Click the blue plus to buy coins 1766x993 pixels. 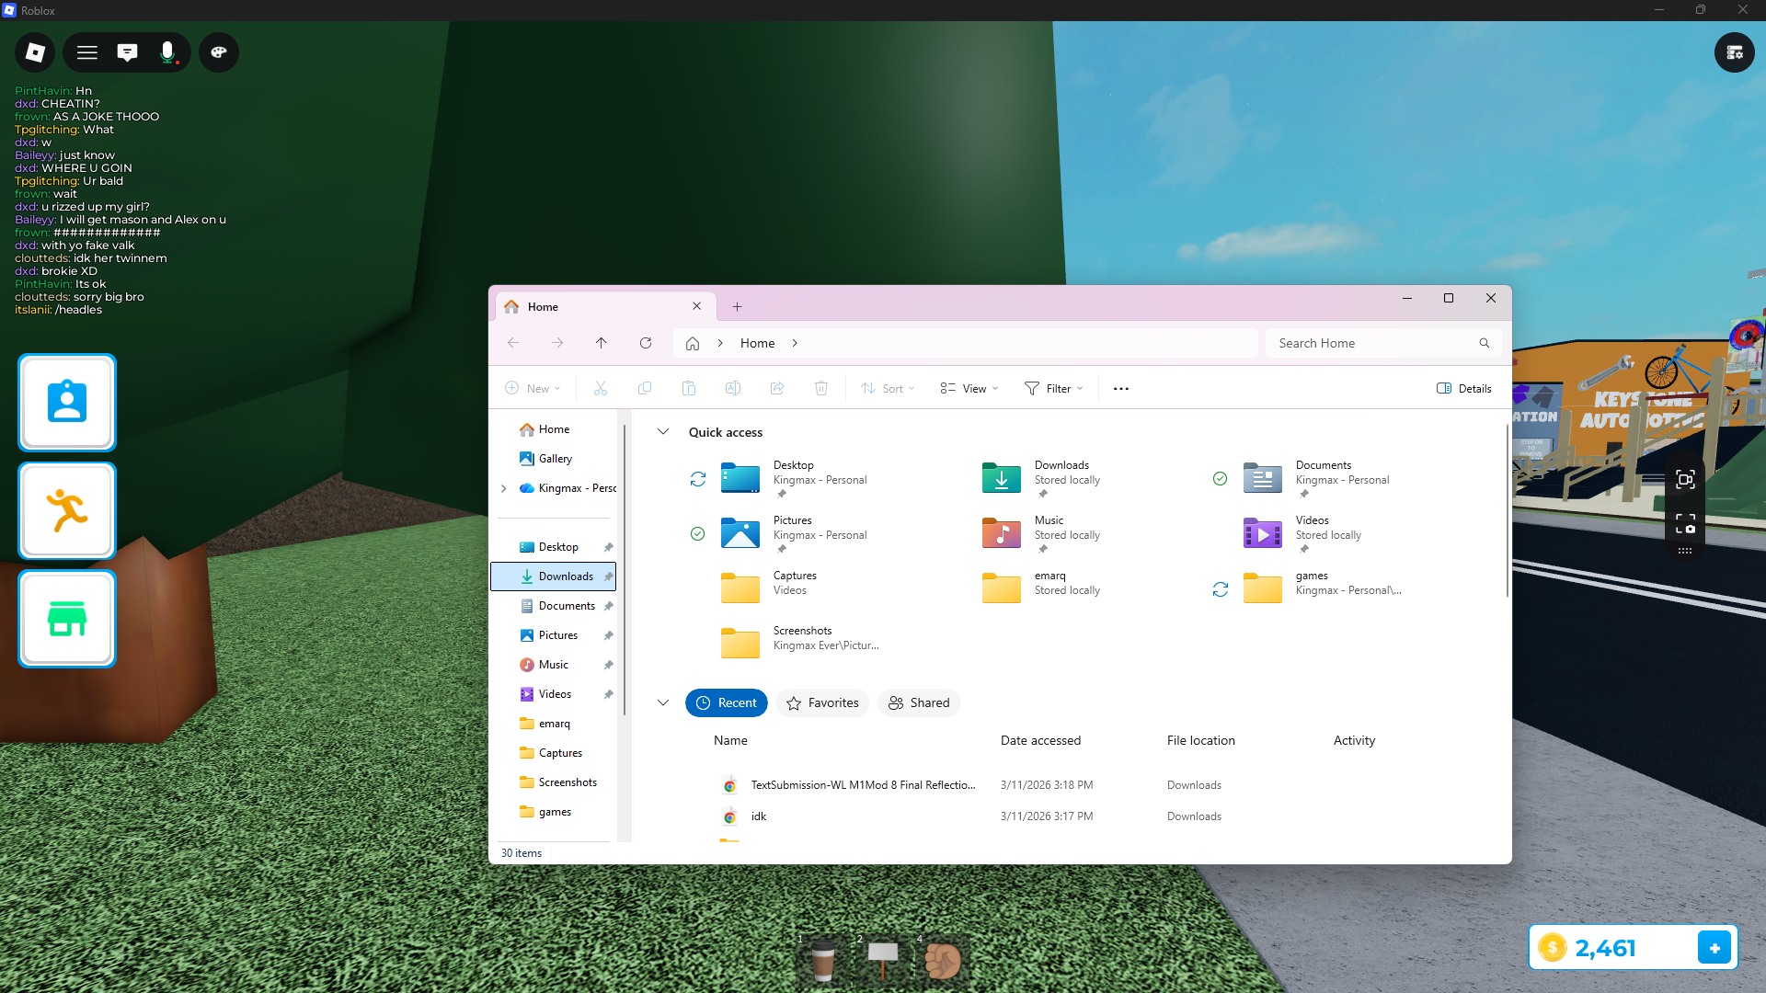(1714, 947)
